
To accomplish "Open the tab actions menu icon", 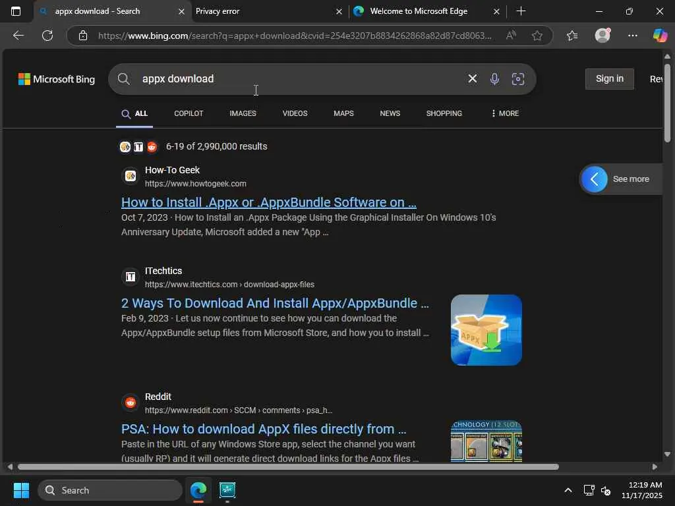I will point(16,11).
